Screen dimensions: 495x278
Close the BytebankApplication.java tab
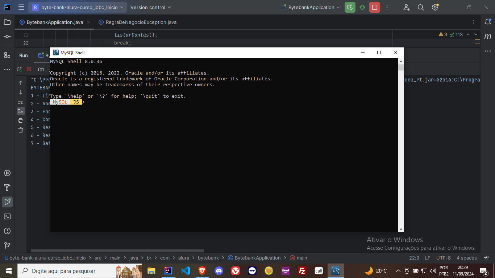point(88,22)
